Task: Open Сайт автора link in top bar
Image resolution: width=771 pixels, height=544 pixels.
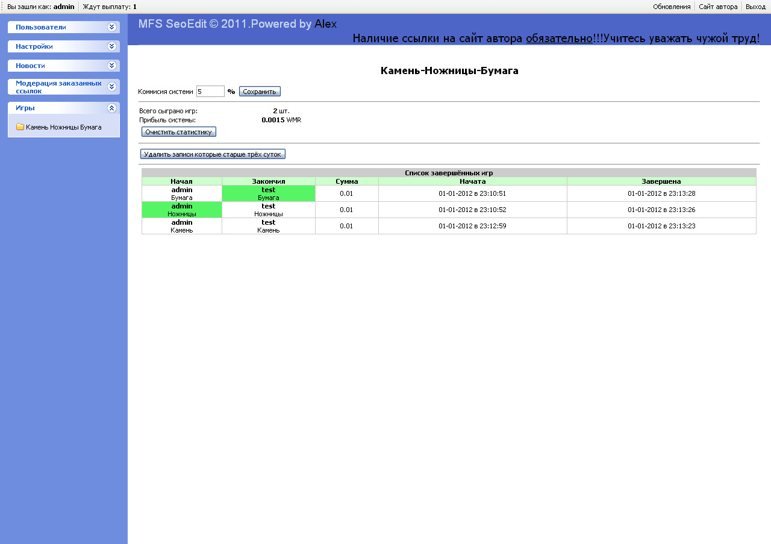Action: coord(718,7)
